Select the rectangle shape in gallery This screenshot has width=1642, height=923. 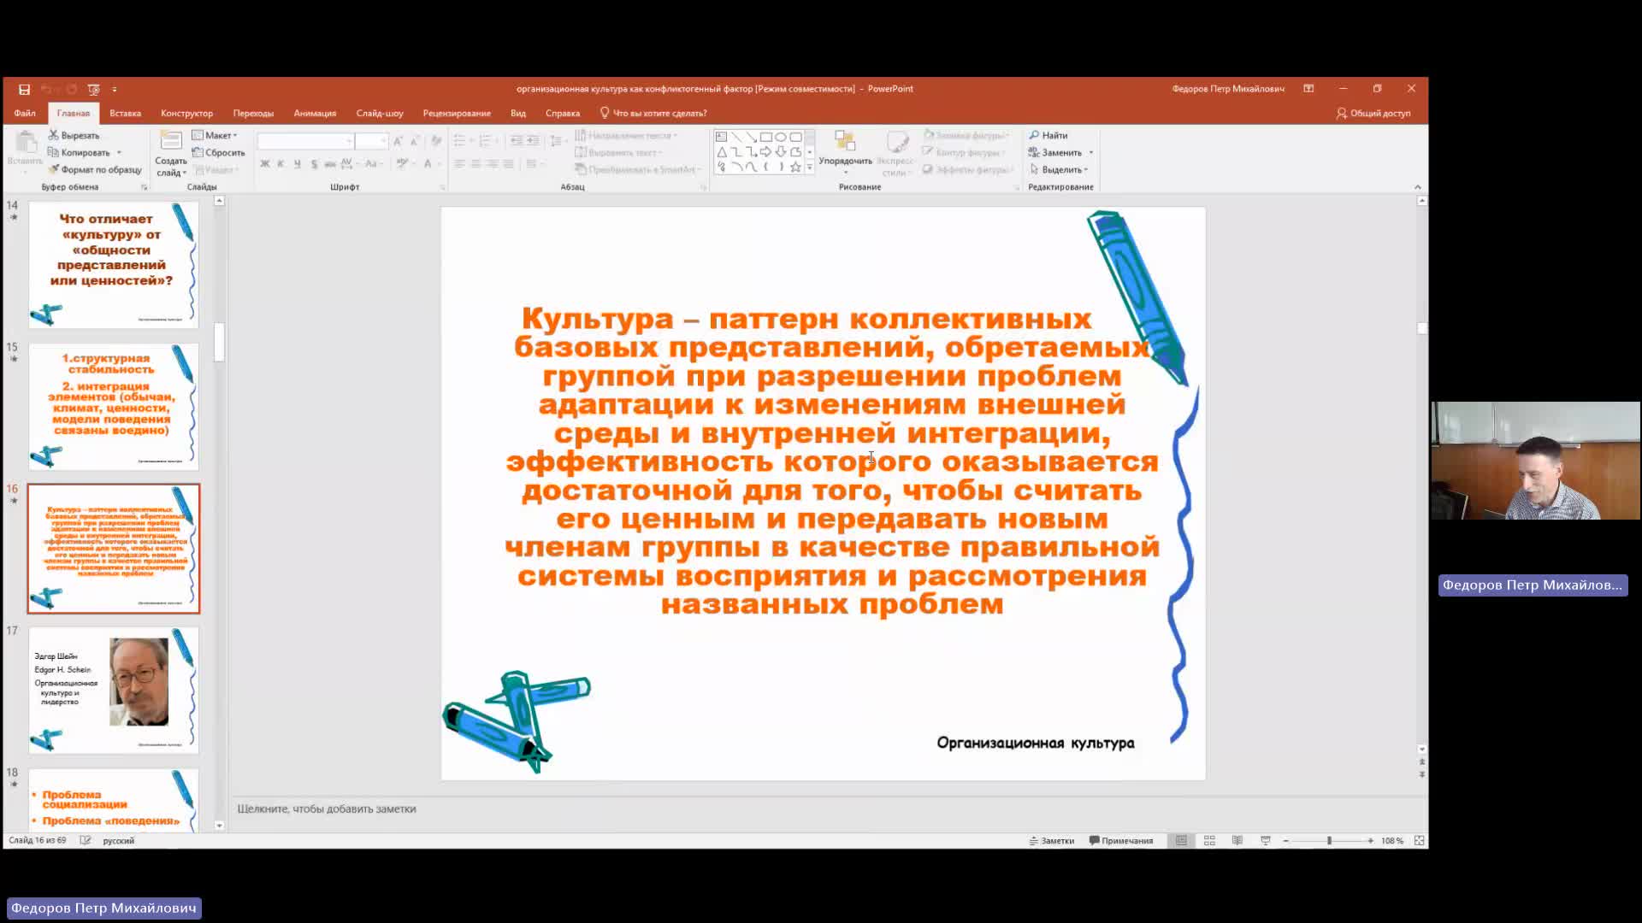[766, 137]
